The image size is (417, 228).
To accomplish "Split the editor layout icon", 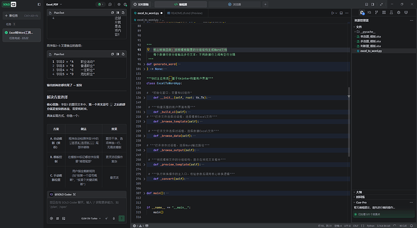I will (341, 13).
